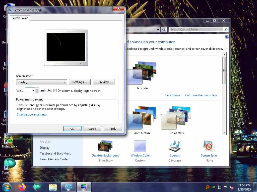Open the Supermium desktop shortcut

pos(10,166)
